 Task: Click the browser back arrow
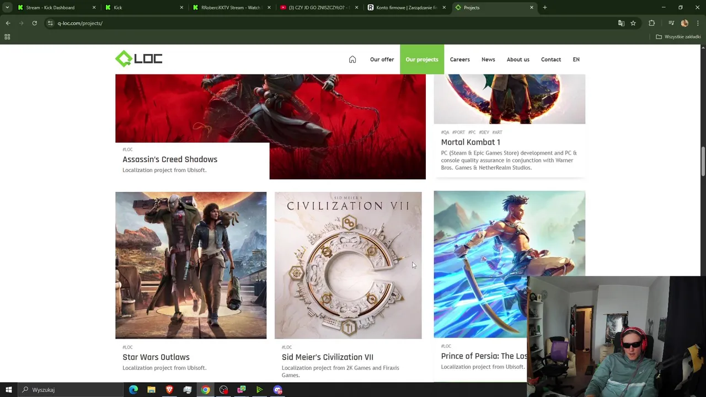8,23
